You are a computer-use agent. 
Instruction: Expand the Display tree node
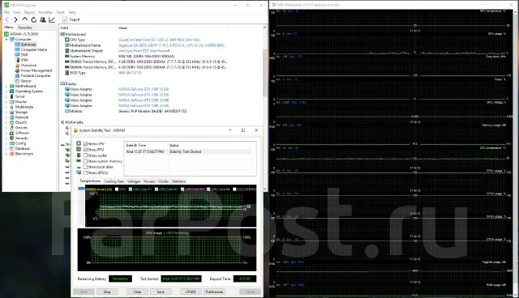[6, 102]
